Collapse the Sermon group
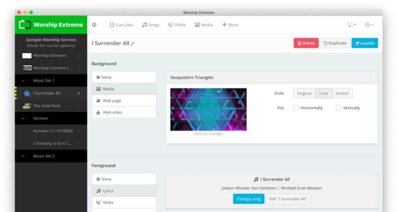Screen dimensions: 397x212 (23, 119)
